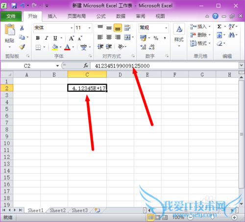Switch to the 页面布局 tab
245x222 pixels.
pyautogui.click(x=76, y=16)
